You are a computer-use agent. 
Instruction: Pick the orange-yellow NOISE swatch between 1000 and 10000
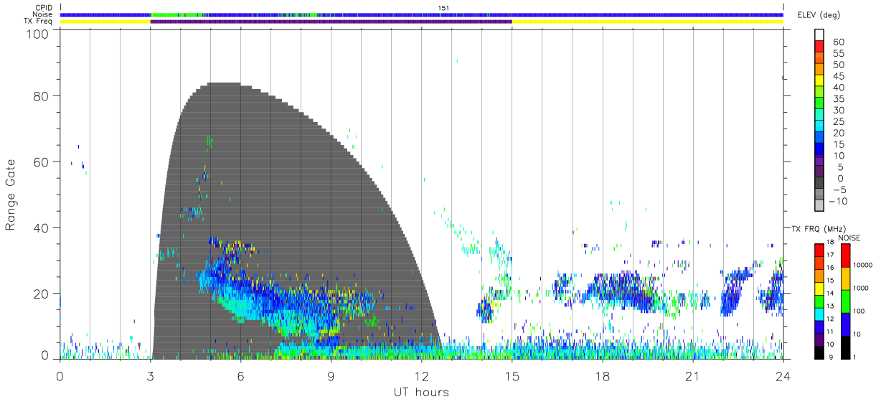[846, 278]
